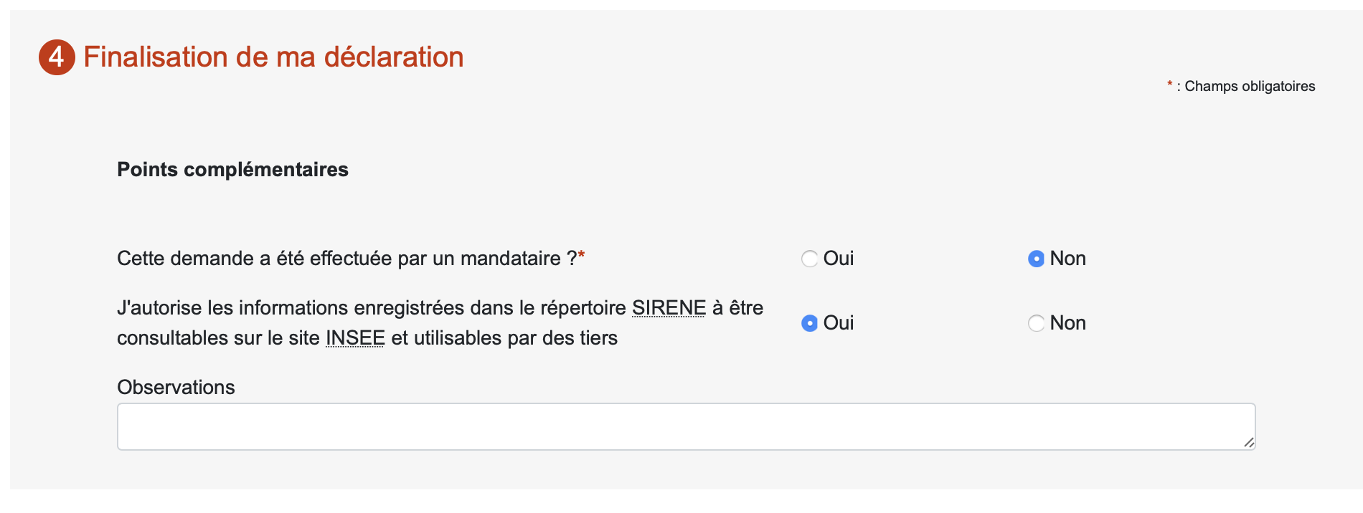Click the Non label text beside mandataire question
The image size is (1363, 513).
pos(1067,259)
